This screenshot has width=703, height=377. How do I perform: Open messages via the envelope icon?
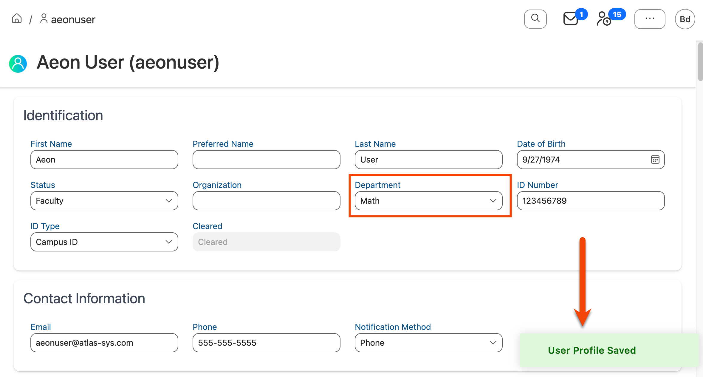[570, 19]
